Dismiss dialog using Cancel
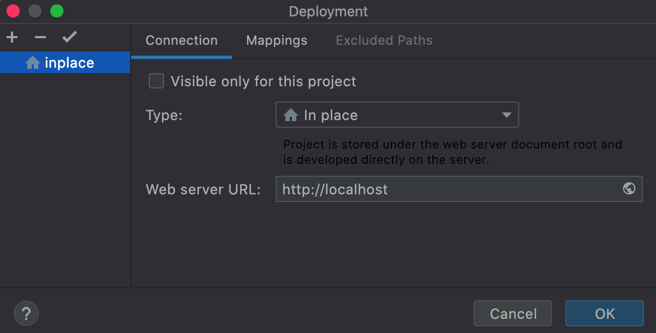Viewport: 656px width, 333px height. tap(512, 313)
